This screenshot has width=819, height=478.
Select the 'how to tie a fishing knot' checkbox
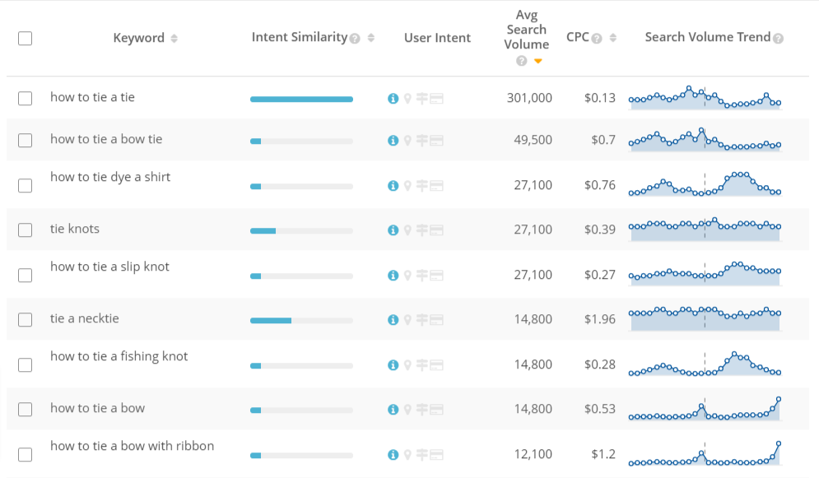point(25,364)
